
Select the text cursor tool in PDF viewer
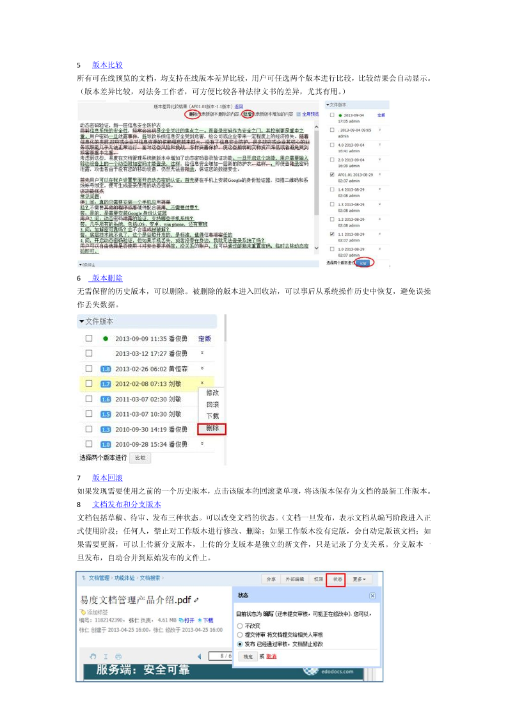coord(106,656)
